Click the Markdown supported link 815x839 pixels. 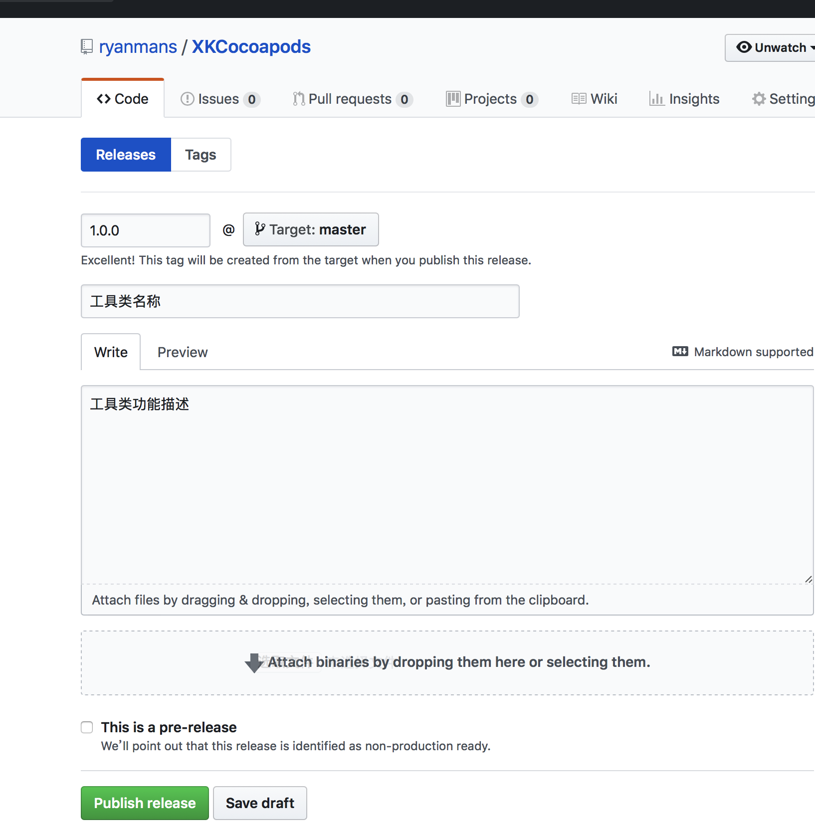tap(743, 352)
